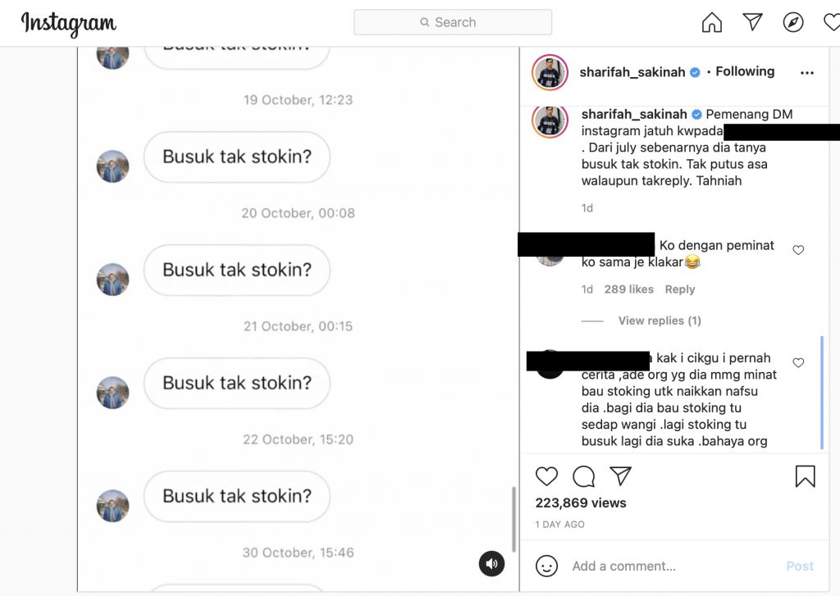
Task: Mute the video with the speaker button
Action: (491, 563)
